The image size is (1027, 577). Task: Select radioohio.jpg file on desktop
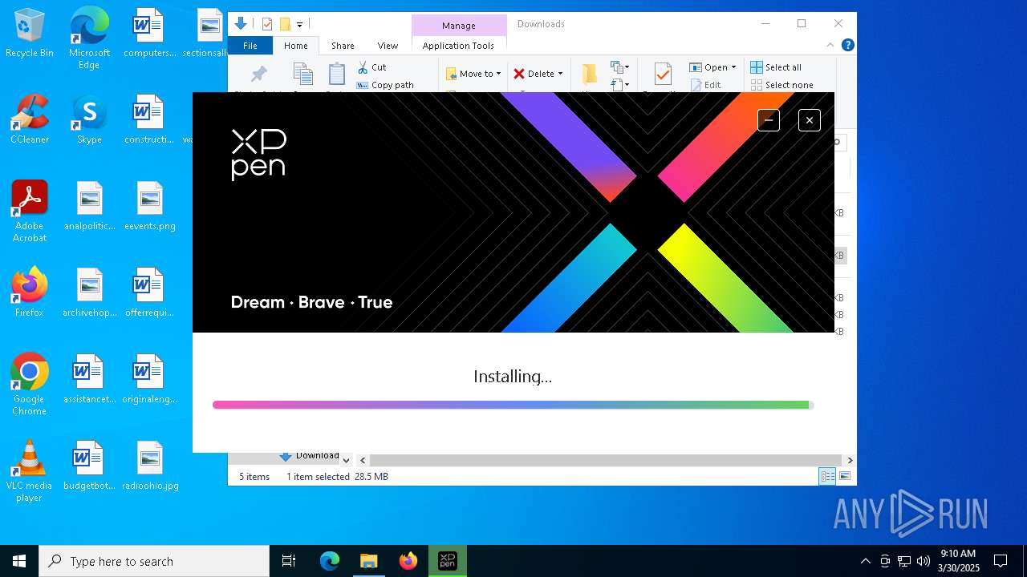pyautogui.click(x=150, y=466)
